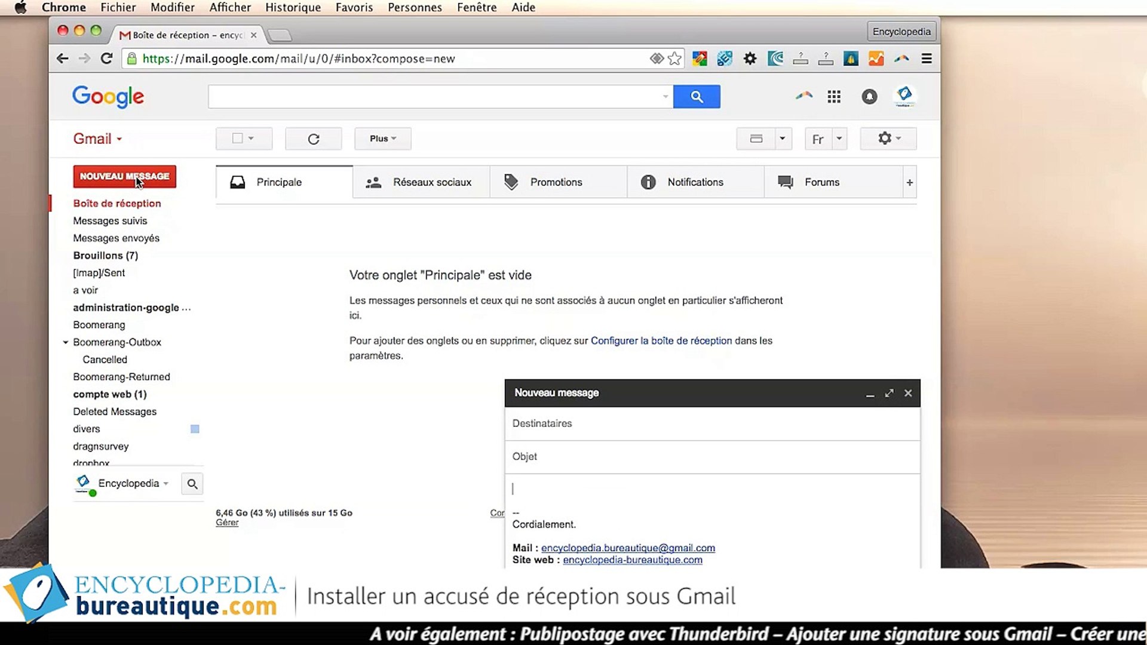The height and width of the screenshot is (645, 1147).
Task: Open the Historique menu in the menu bar
Action: [x=293, y=7]
